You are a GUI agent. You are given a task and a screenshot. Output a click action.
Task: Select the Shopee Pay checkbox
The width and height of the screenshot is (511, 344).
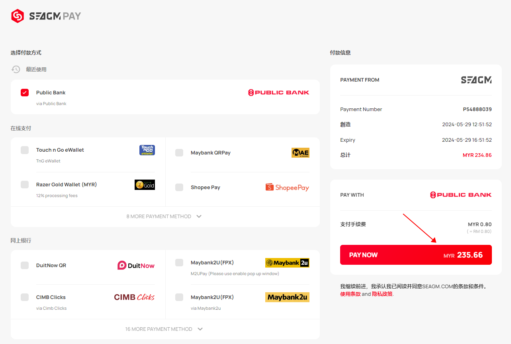click(x=179, y=187)
